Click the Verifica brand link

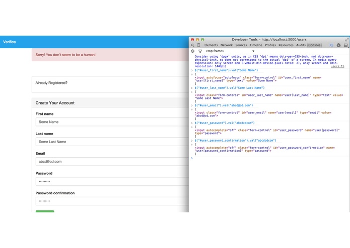tap(10, 42)
